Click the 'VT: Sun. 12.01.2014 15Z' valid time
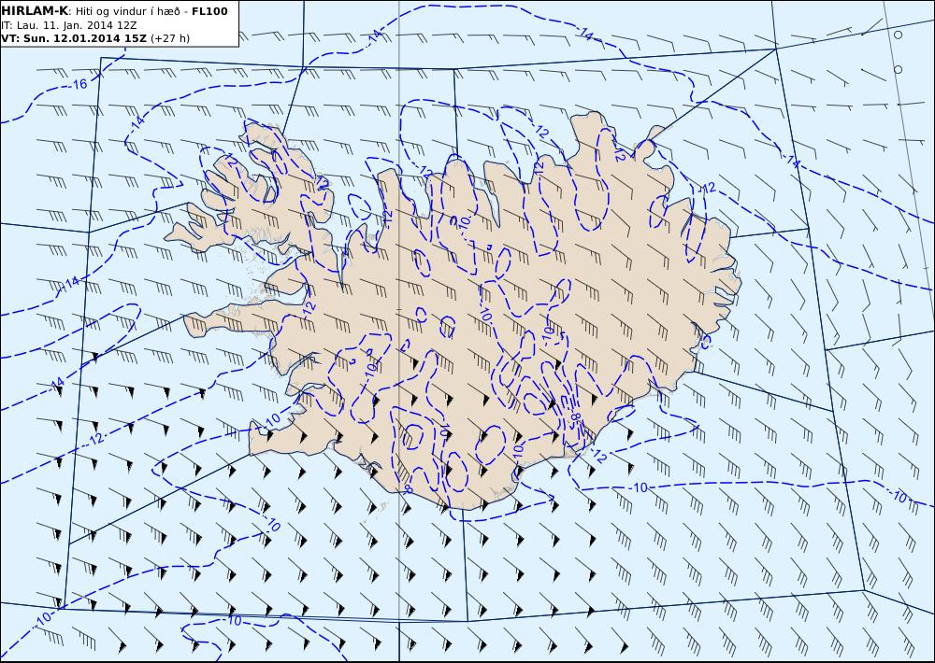935x663 pixels. pyautogui.click(x=75, y=38)
